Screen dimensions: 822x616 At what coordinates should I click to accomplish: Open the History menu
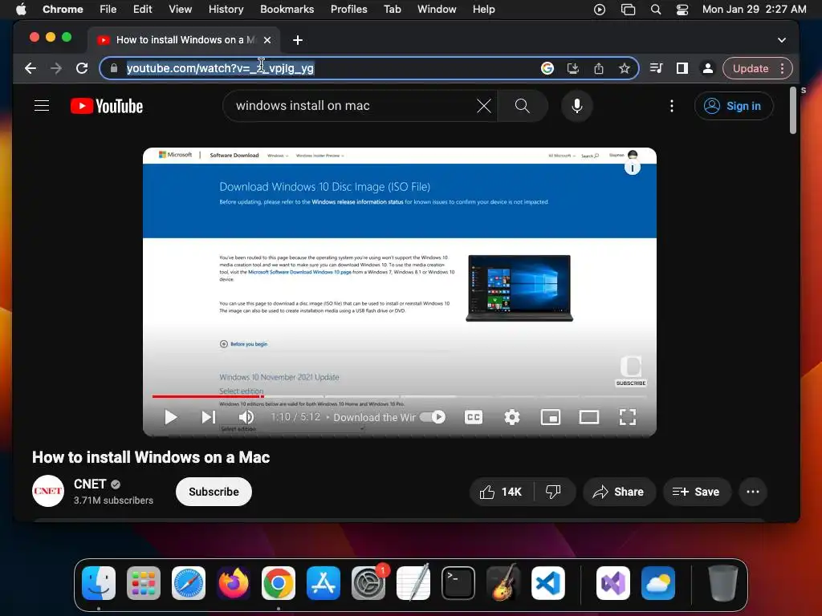click(x=226, y=9)
